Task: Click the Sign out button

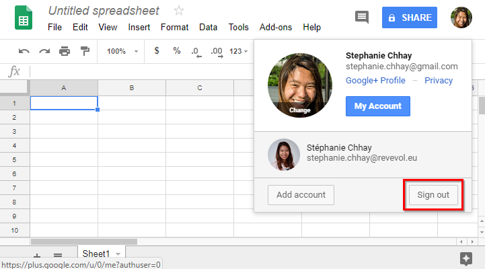Action: tap(433, 195)
